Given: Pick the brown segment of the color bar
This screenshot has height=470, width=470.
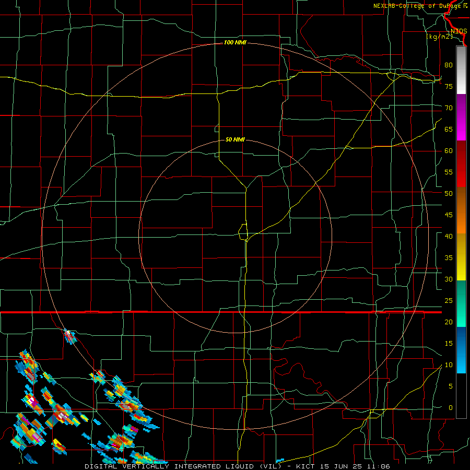Looking at the screenshot, I should click(x=461, y=198).
